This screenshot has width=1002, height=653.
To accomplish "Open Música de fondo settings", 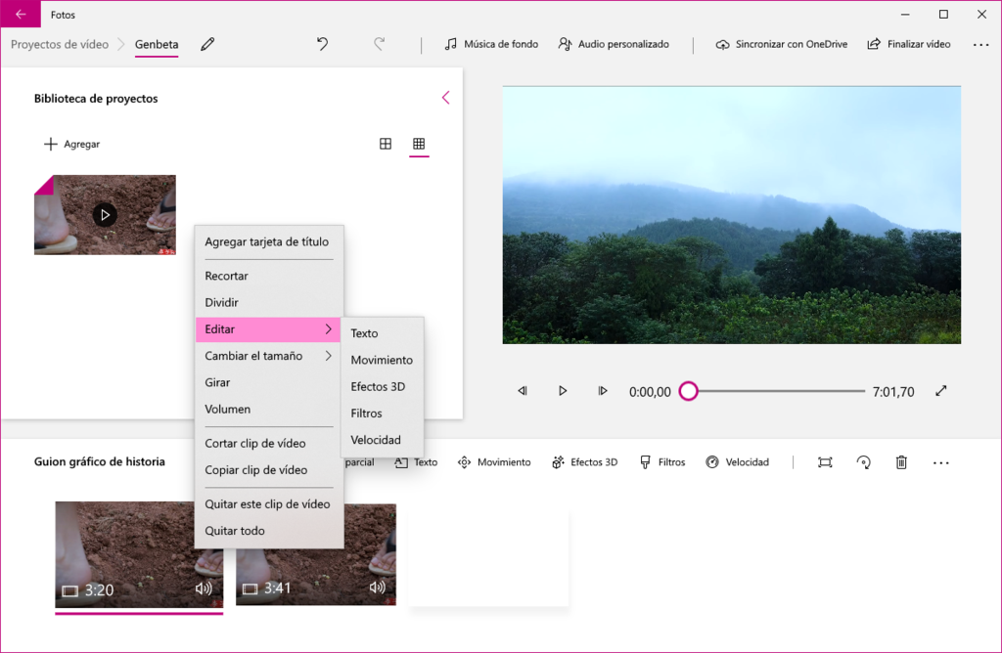I will 491,44.
